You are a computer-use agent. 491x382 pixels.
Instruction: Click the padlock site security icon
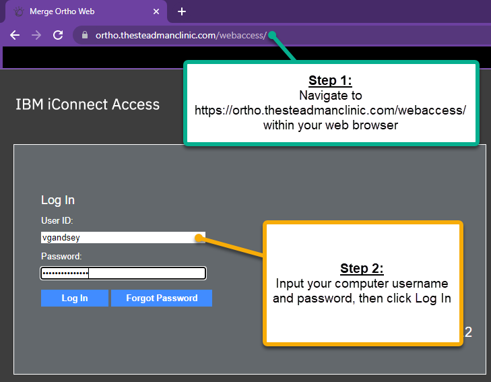click(85, 35)
